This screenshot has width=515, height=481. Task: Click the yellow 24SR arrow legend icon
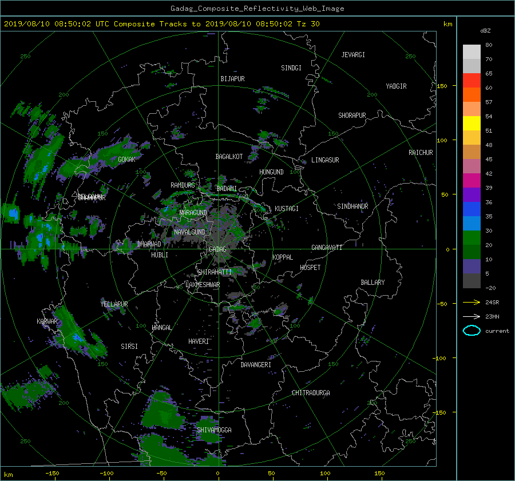point(472,302)
